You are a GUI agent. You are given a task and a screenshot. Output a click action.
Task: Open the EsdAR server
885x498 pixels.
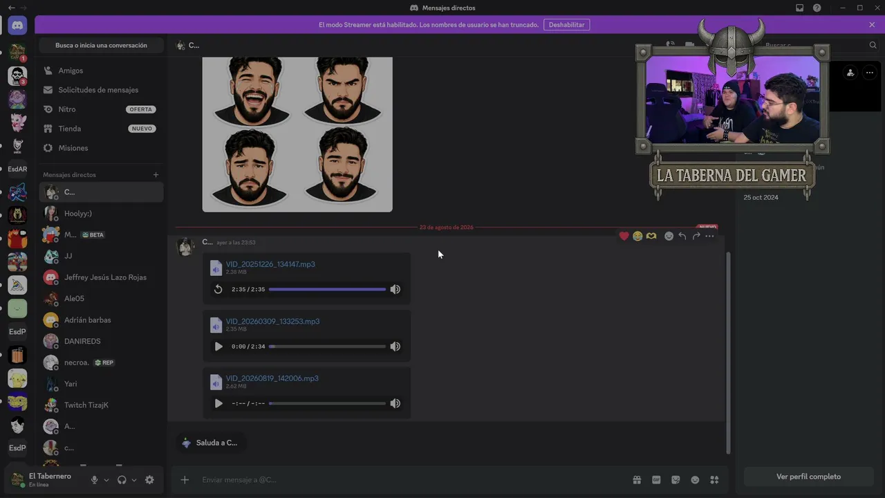pyautogui.click(x=17, y=169)
